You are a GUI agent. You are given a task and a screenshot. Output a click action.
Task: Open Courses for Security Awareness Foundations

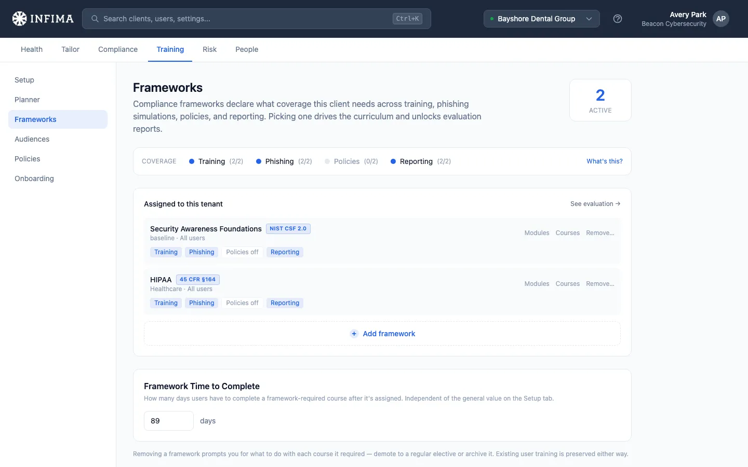coord(568,233)
